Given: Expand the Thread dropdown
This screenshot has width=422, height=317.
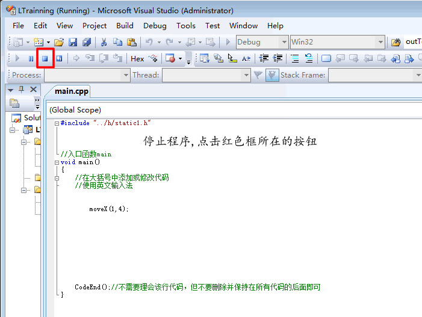Looking at the screenshot, I should coord(246,75).
